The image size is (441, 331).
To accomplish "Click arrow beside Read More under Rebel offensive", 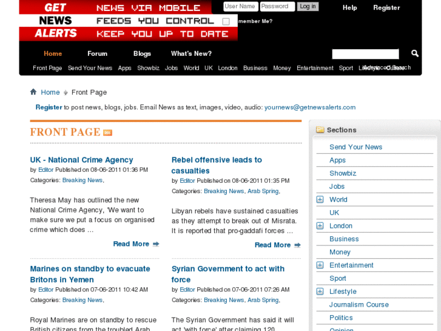I will [x=298, y=245].
